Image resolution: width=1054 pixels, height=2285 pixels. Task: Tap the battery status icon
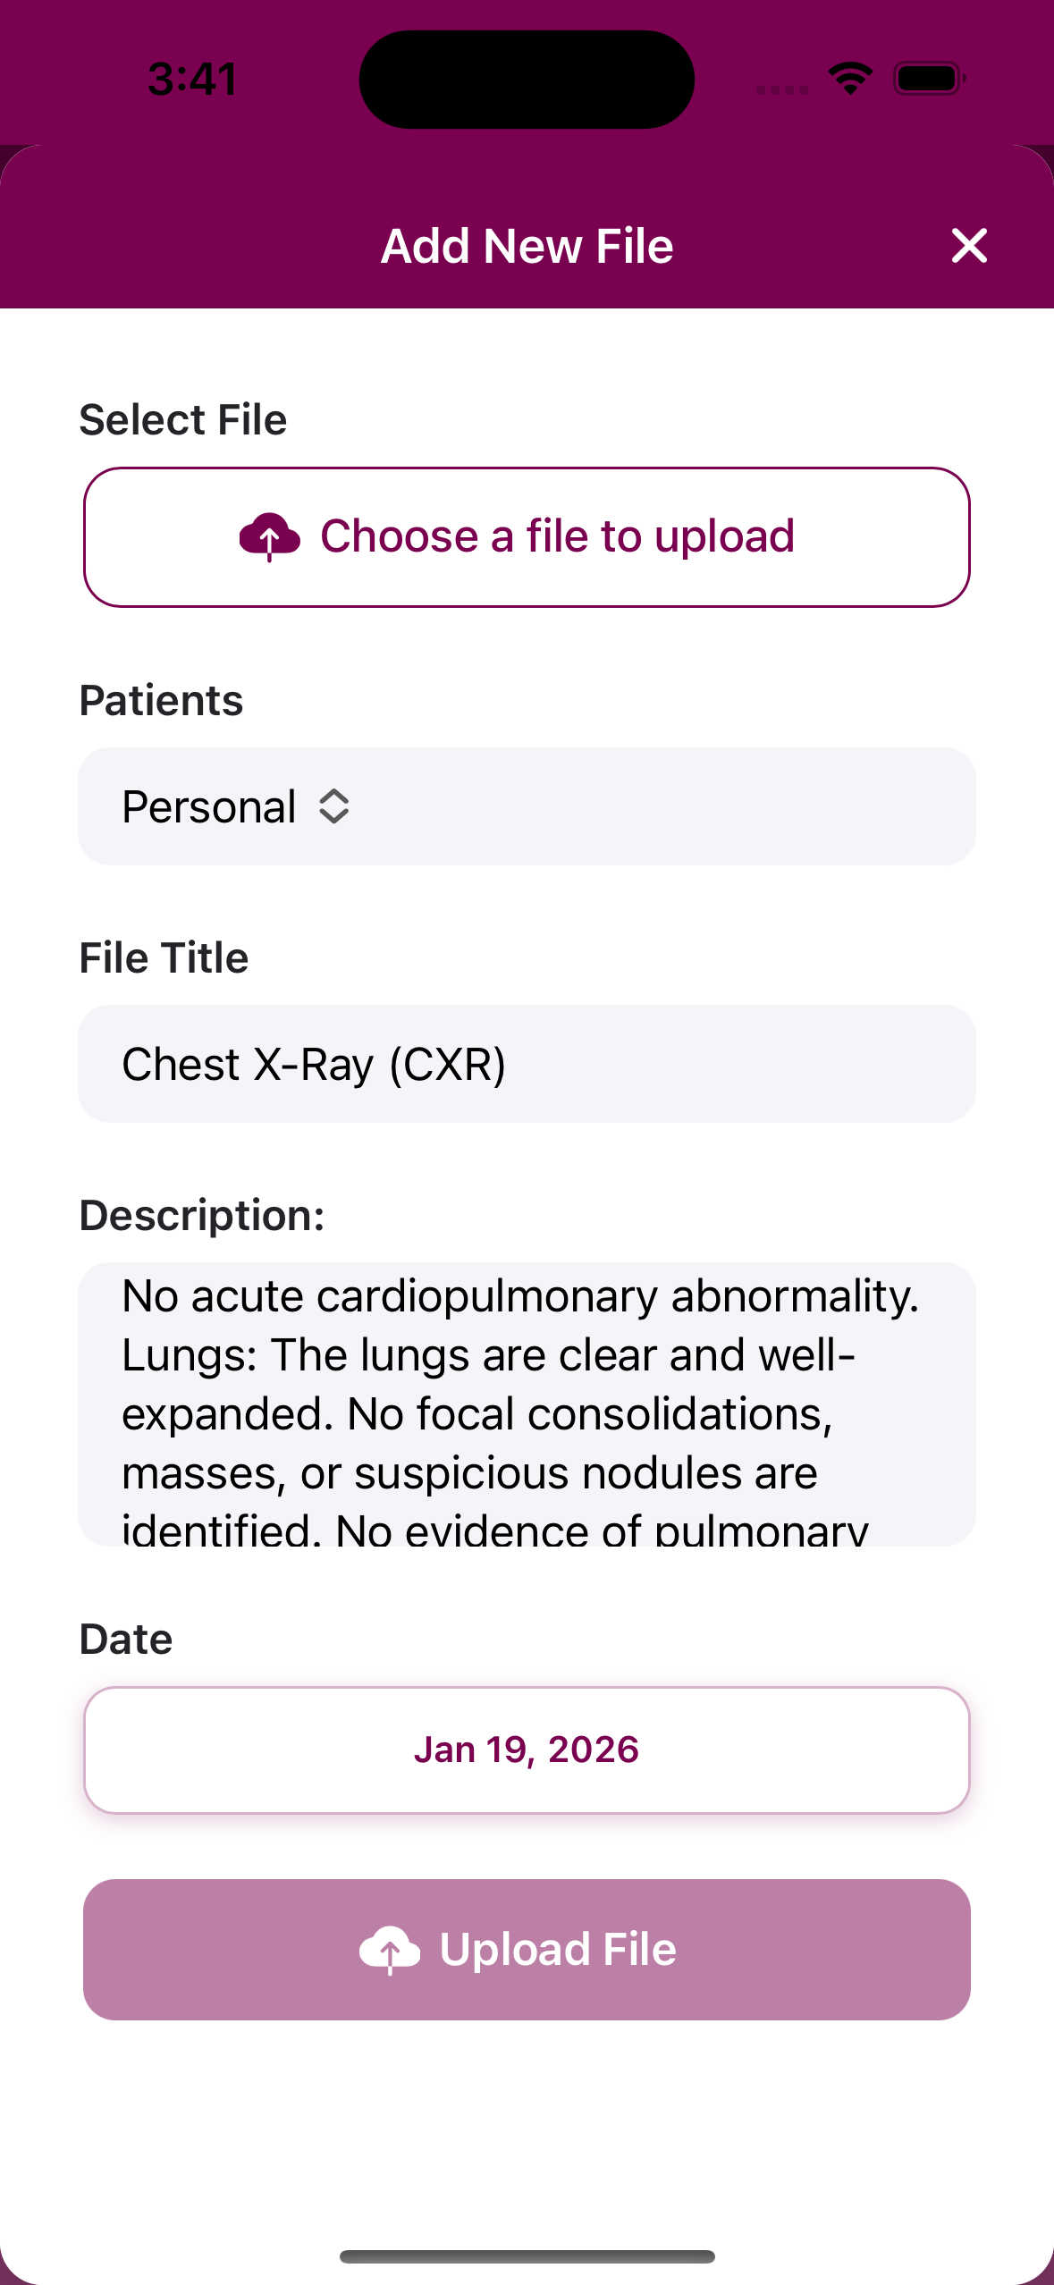929,79
